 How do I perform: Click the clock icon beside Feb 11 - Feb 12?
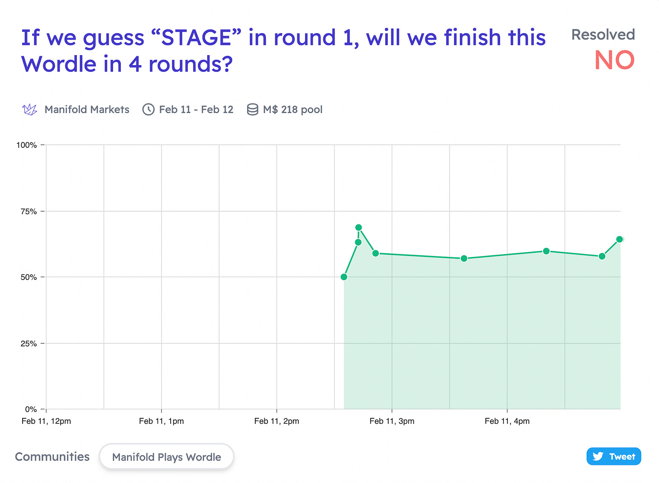tap(148, 109)
